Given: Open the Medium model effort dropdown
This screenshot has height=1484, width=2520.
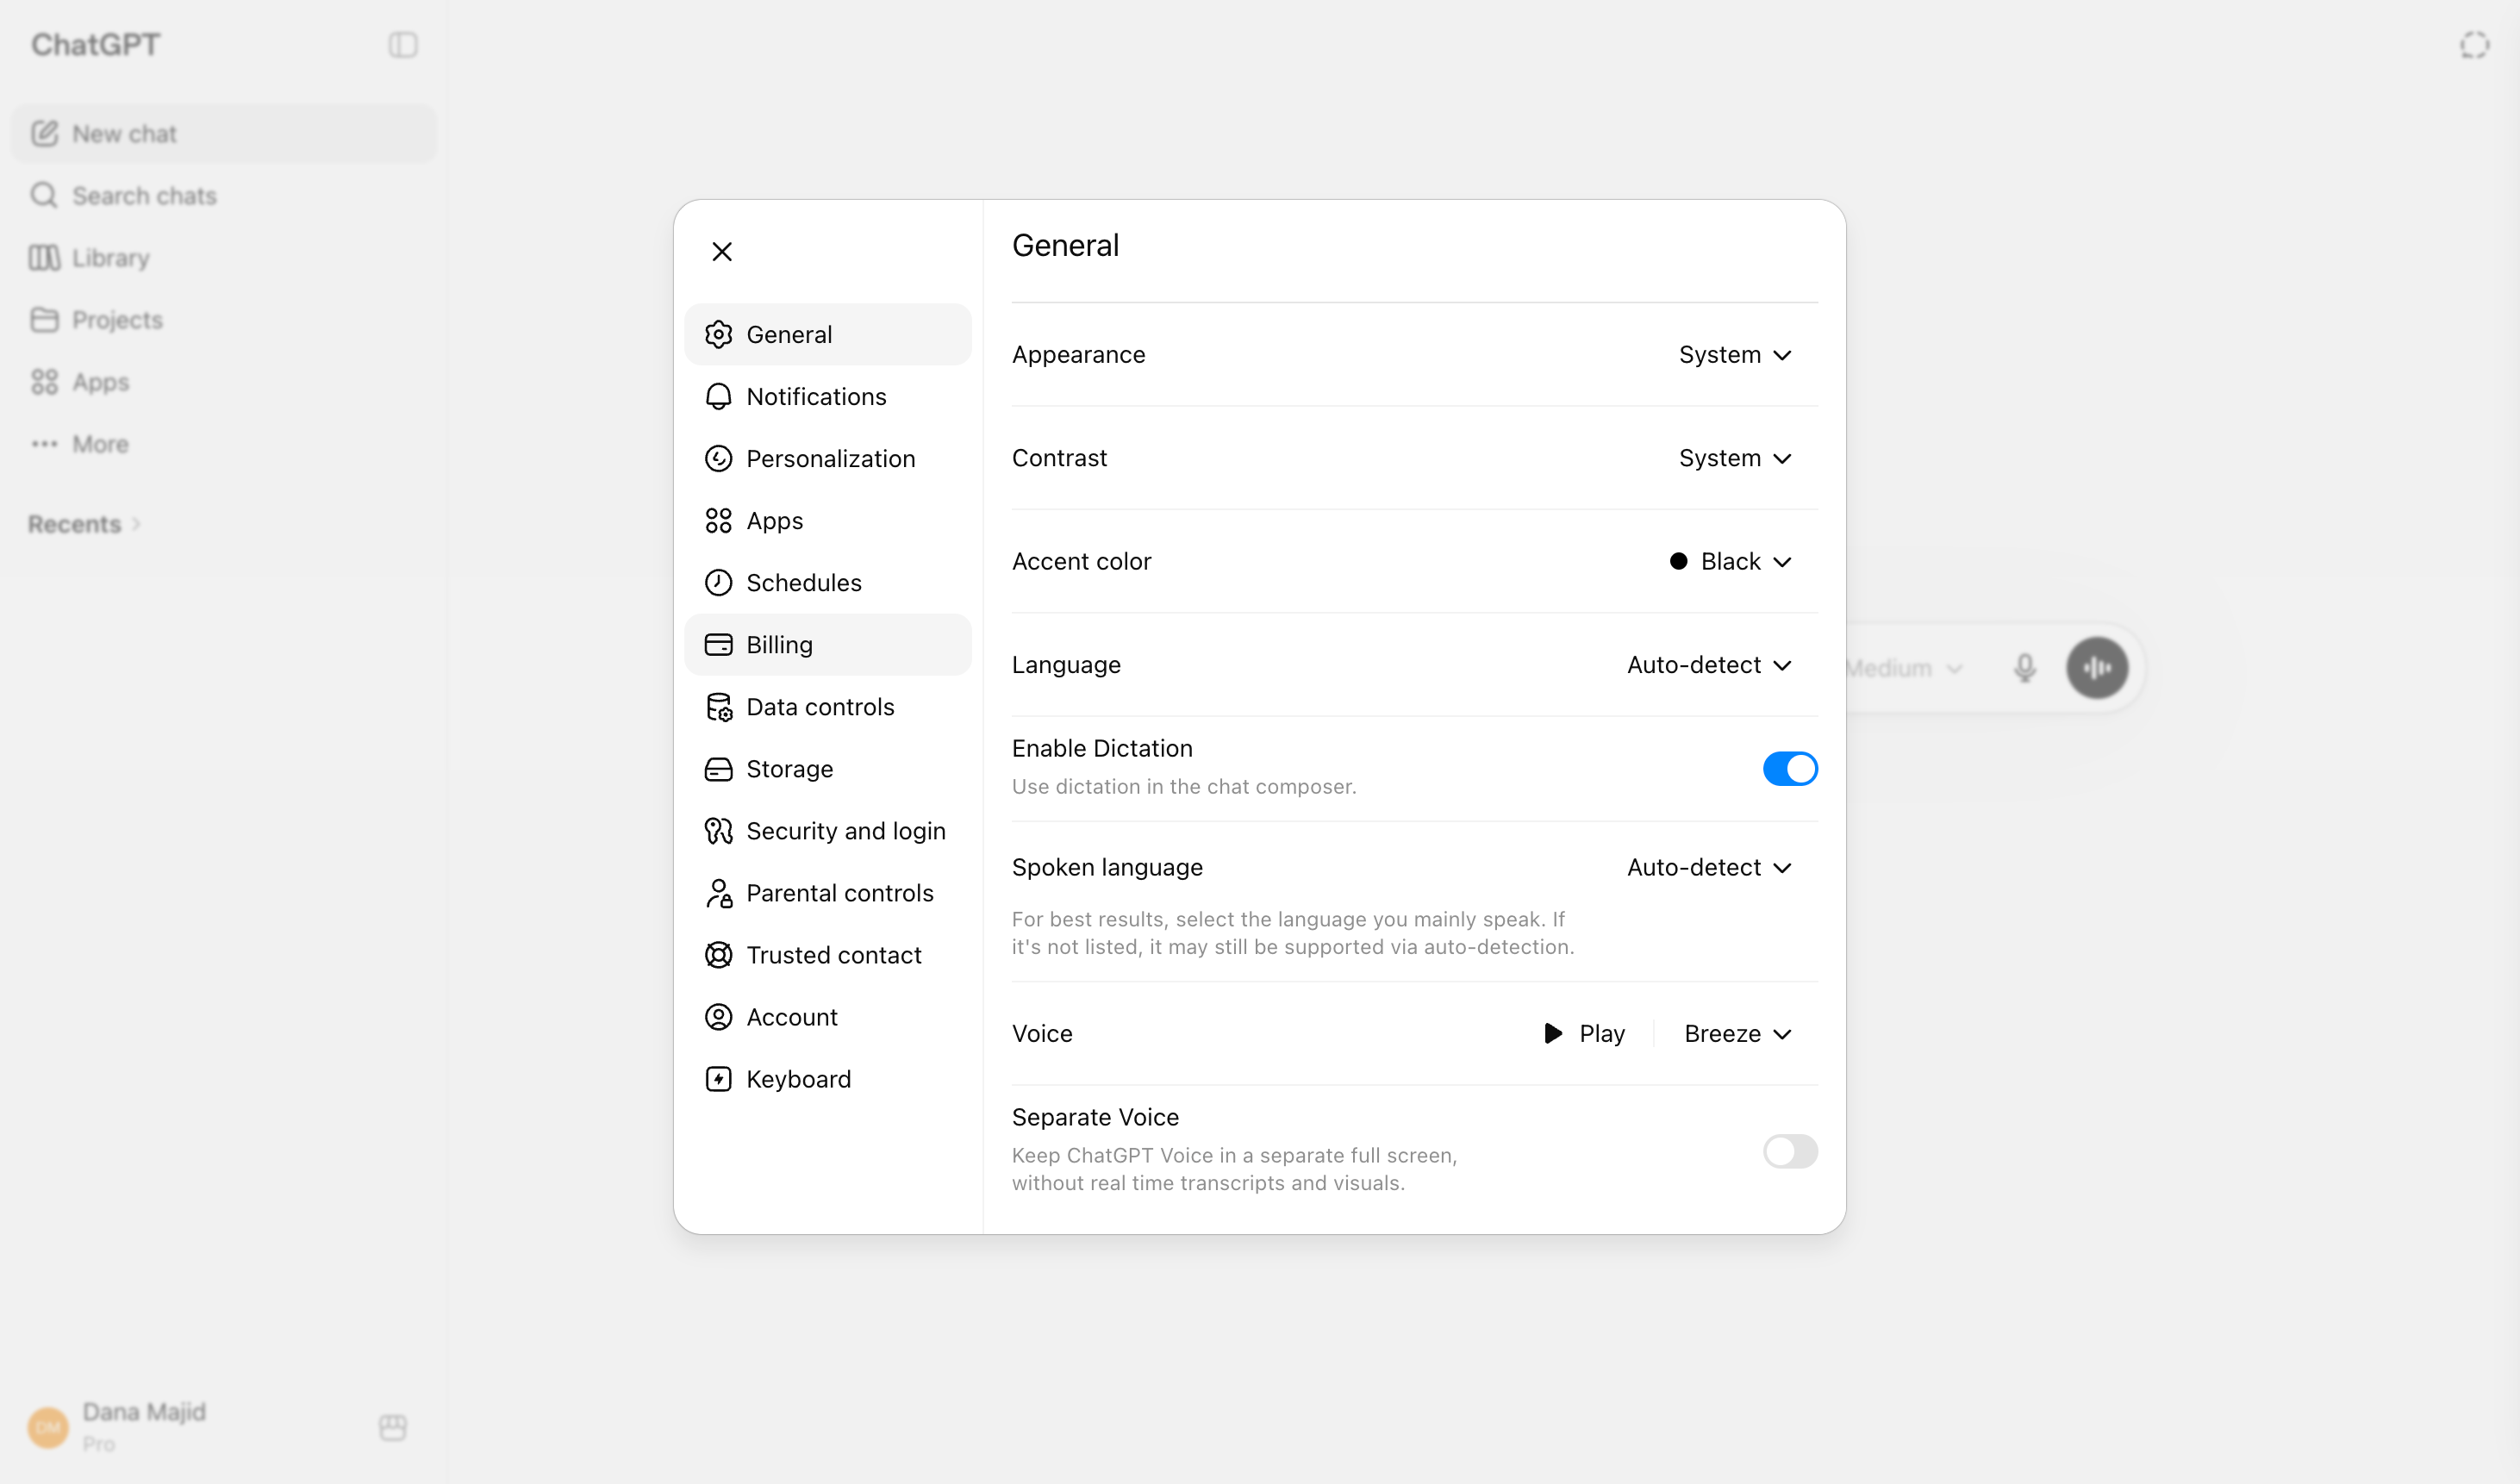Looking at the screenshot, I should 1904,668.
